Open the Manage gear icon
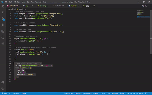The height and width of the screenshot is (95, 152). pyautogui.click(x=3, y=89)
